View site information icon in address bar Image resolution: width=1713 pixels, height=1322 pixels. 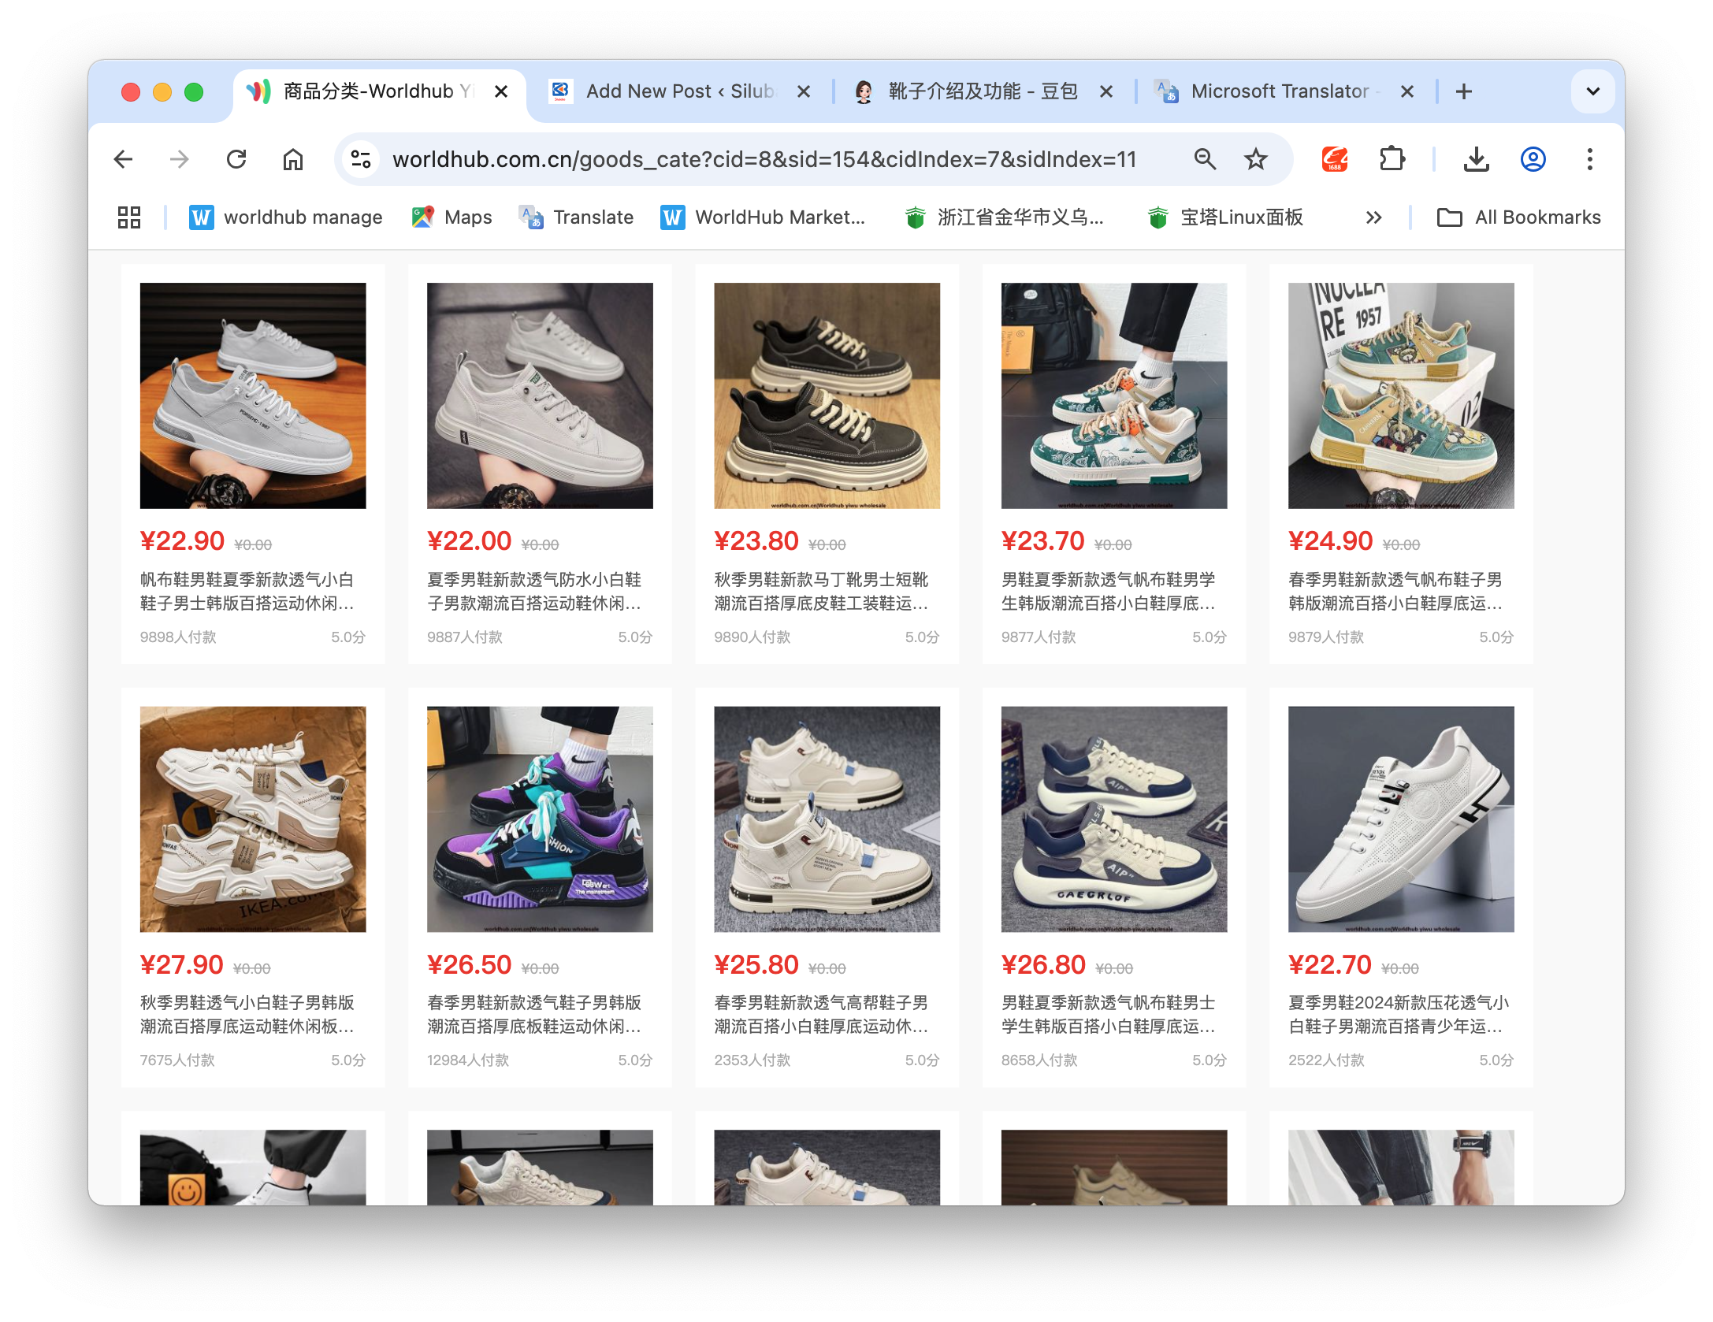(x=361, y=160)
